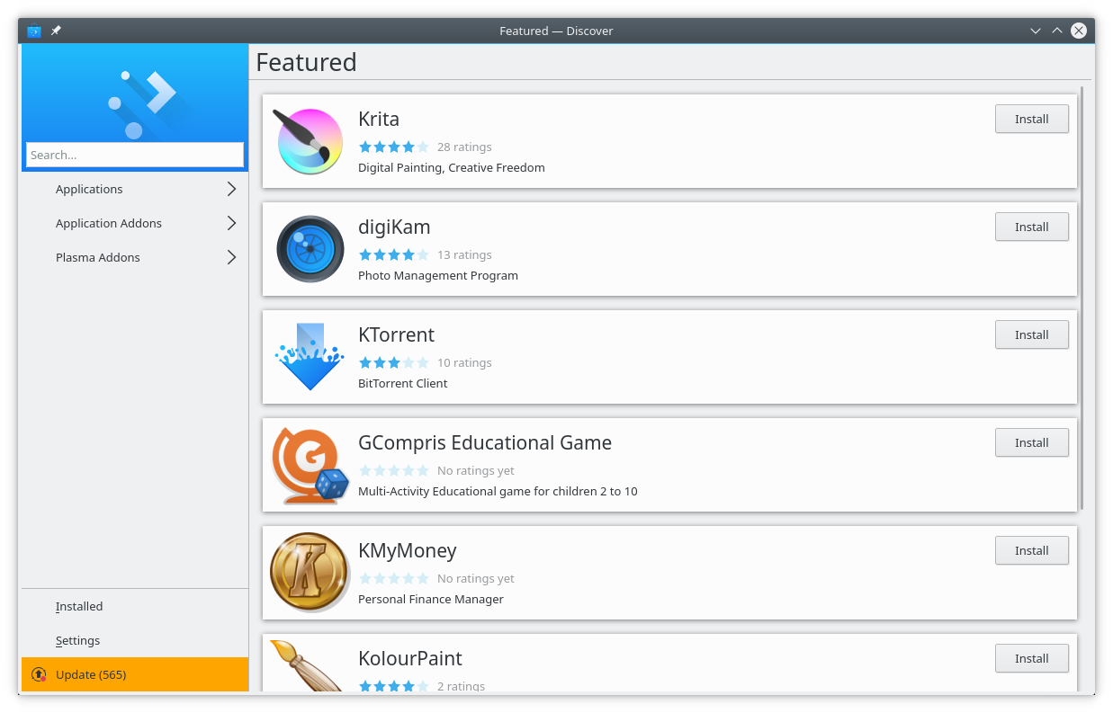Click '10 ratings' text on KTorrent
Screen dimensions: 1113x713
[x=464, y=362]
